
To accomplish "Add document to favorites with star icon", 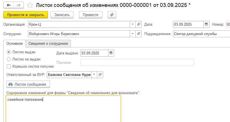I will click(x=30, y=5).
